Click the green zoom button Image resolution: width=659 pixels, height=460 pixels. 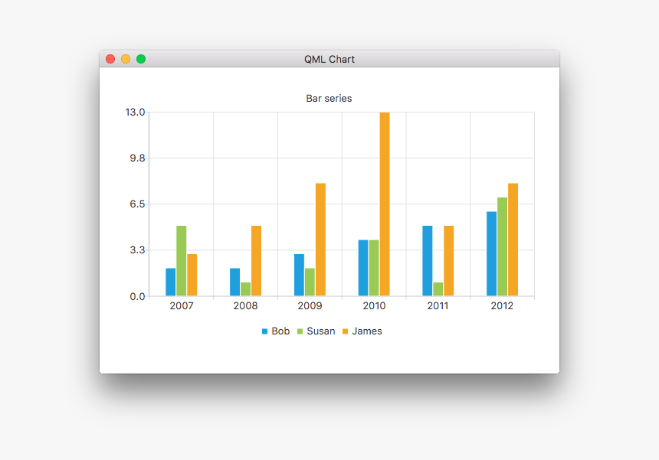[140, 58]
